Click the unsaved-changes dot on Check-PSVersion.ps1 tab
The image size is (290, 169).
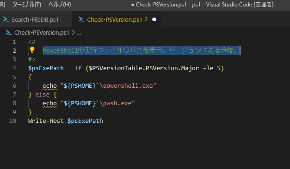[x=154, y=19]
